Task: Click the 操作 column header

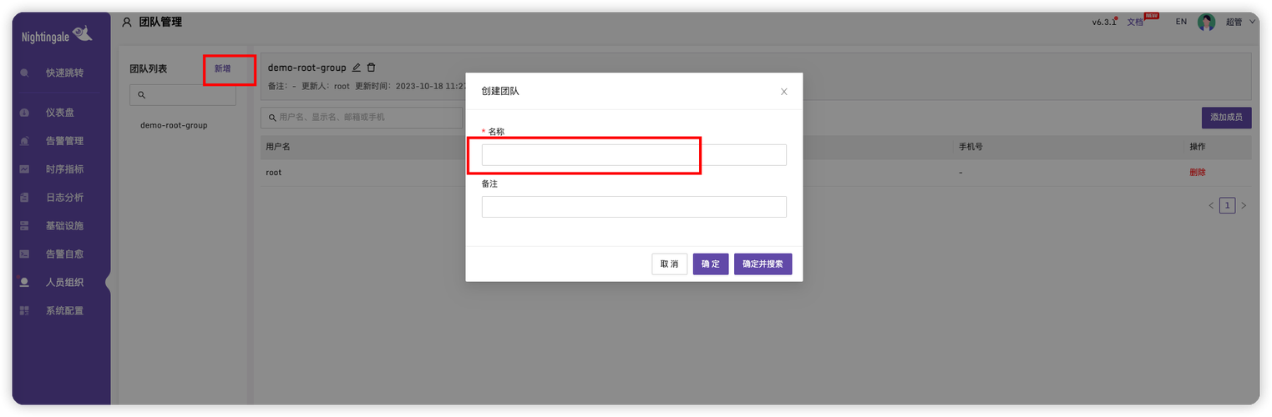Action: (1198, 147)
